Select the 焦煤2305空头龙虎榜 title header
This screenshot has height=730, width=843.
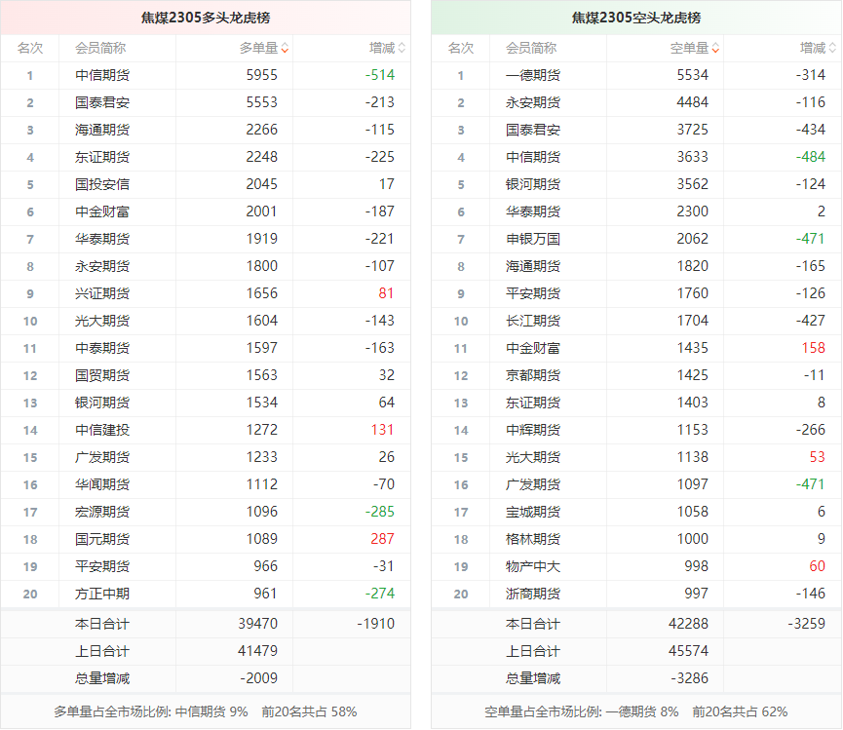click(636, 18)
